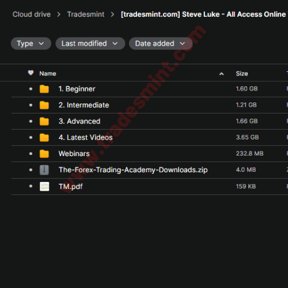Go to Tradesmint folder in breadcrumb
Screen dimensions: 288x288
pyautogui.click(x=86, y=14)
